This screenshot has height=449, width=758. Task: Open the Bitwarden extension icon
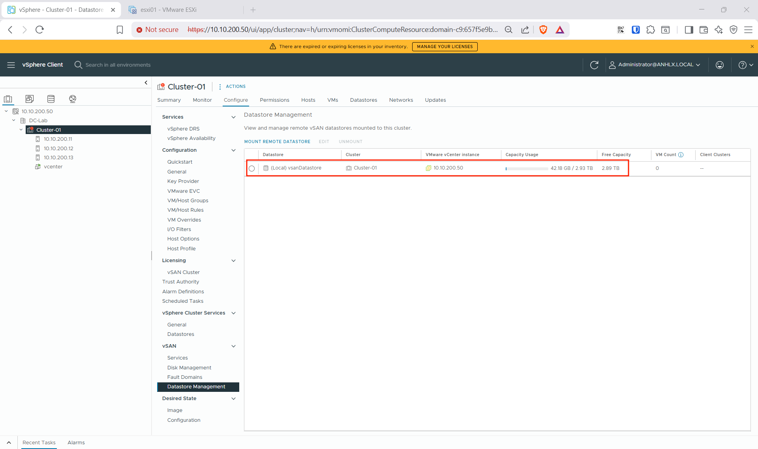636,30
